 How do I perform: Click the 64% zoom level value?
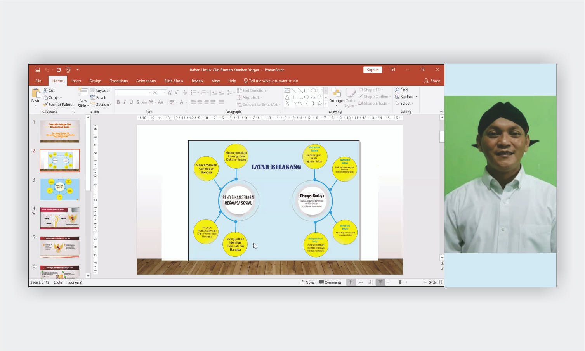point(432,282)
